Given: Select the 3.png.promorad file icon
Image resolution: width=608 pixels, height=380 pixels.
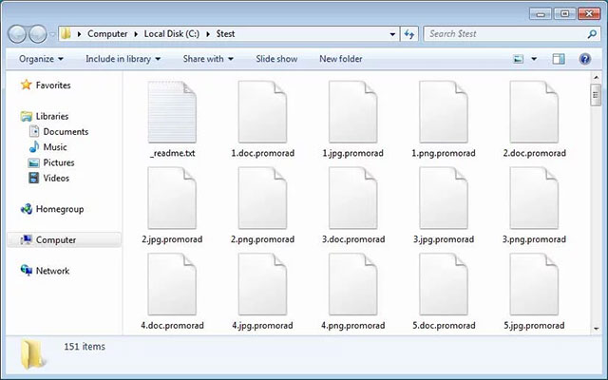Looking at the screenshot, I should 534,199.
